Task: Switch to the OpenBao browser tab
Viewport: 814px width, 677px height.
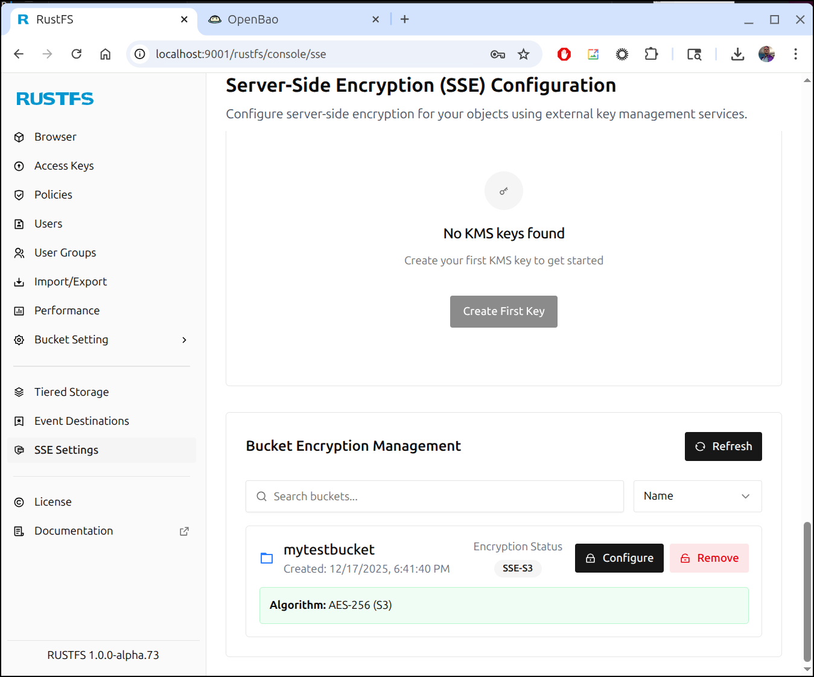Action: tap(253, 19)
